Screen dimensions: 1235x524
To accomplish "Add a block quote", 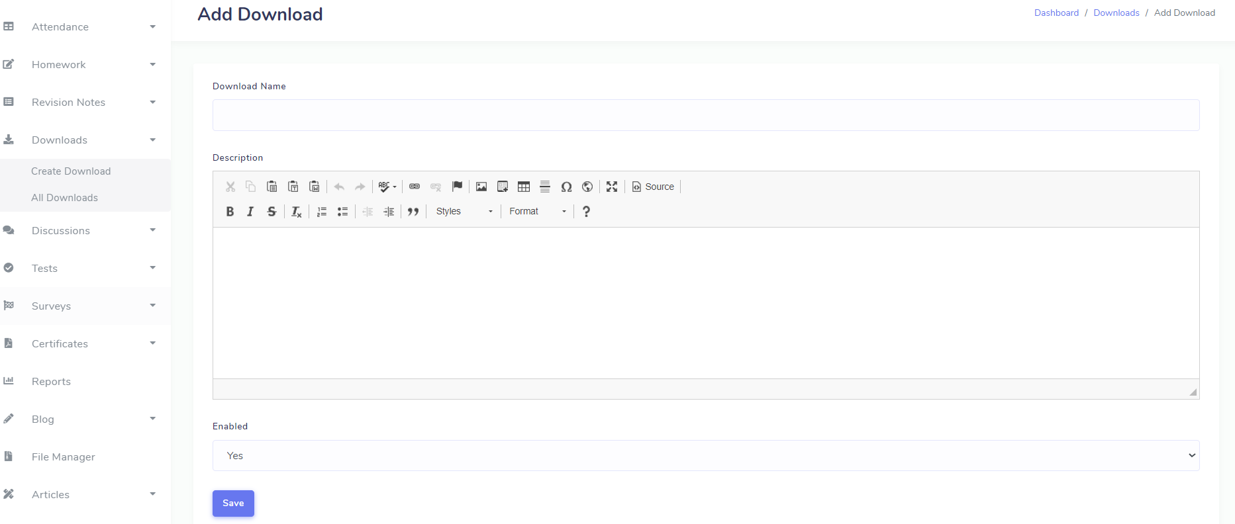I will (413, 212).
